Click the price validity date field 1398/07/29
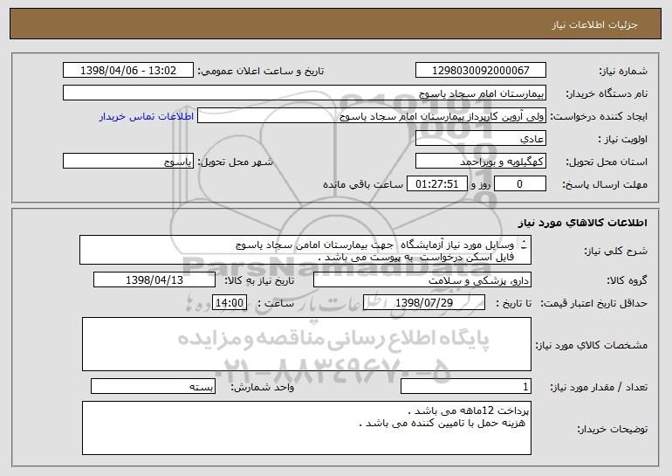The image size is (672, 476). tap(424, 303)
